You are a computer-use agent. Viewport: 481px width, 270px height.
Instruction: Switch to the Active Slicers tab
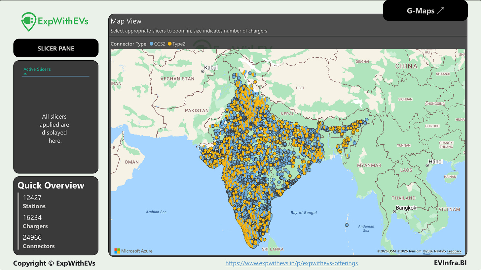click(x=37, y=69)
